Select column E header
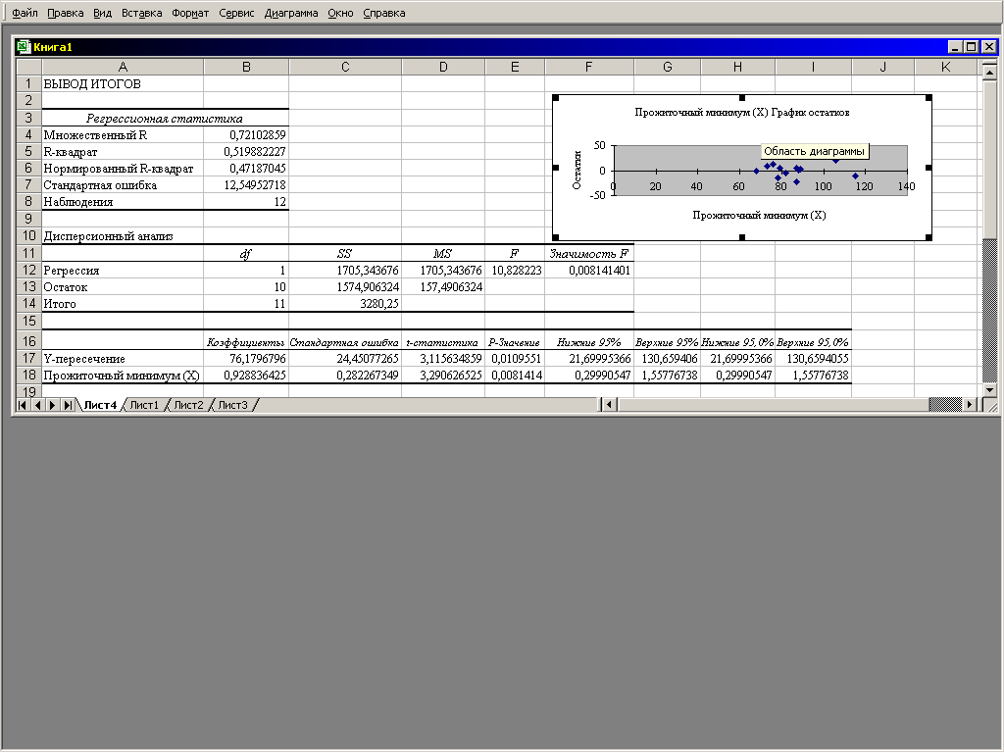Image resolution: width=1004 pixels, height=753 pixels. click(515, 67)
